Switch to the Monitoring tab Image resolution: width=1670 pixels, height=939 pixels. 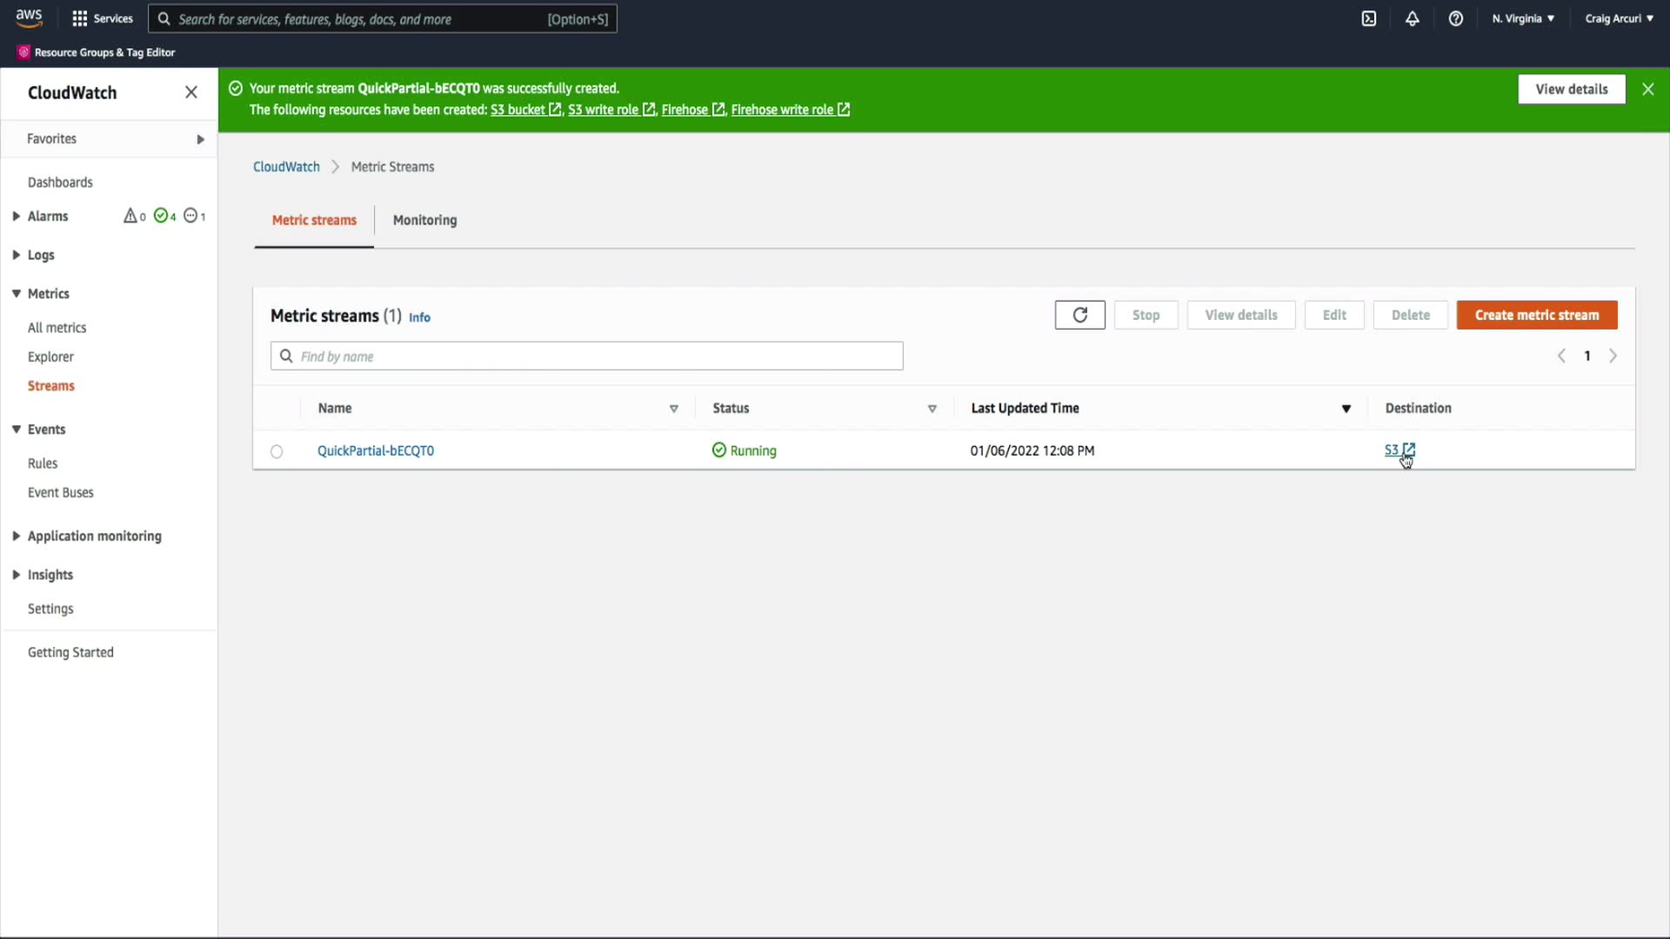pos(424,220)
